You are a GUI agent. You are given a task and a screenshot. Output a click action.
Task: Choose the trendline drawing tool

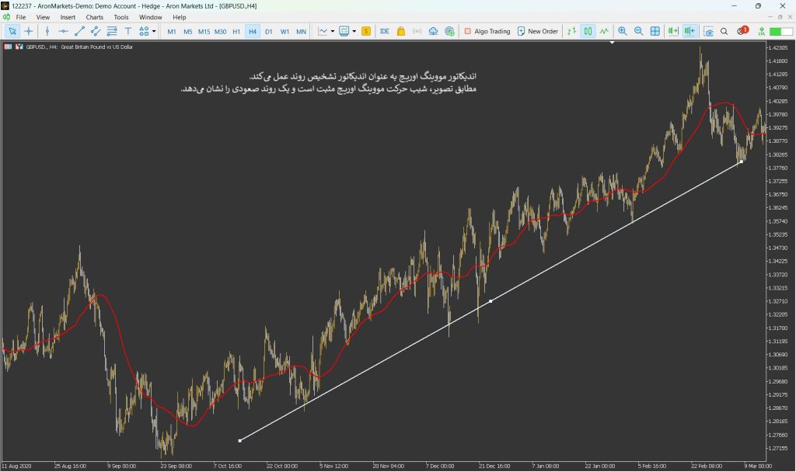pos(79,31)
